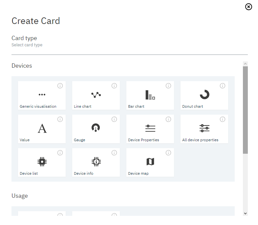
Task: Click the Devices section heading
Action: coord(22,66)
